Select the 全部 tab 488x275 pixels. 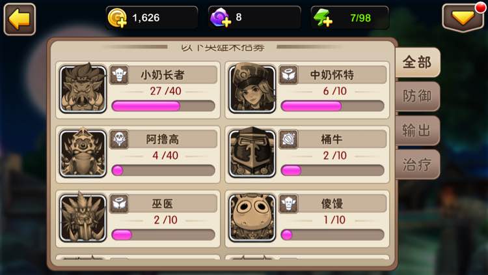tap(417, 63)
